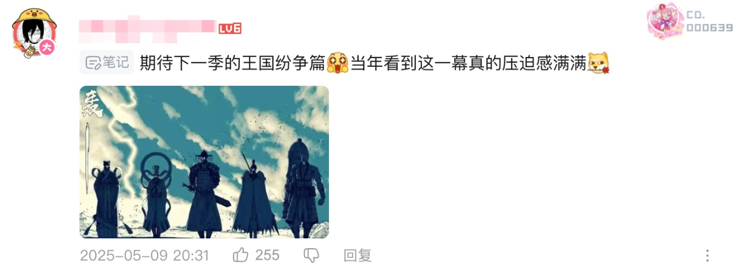Click the 255 like count
The image size is (736, 274).
[267, 255]
